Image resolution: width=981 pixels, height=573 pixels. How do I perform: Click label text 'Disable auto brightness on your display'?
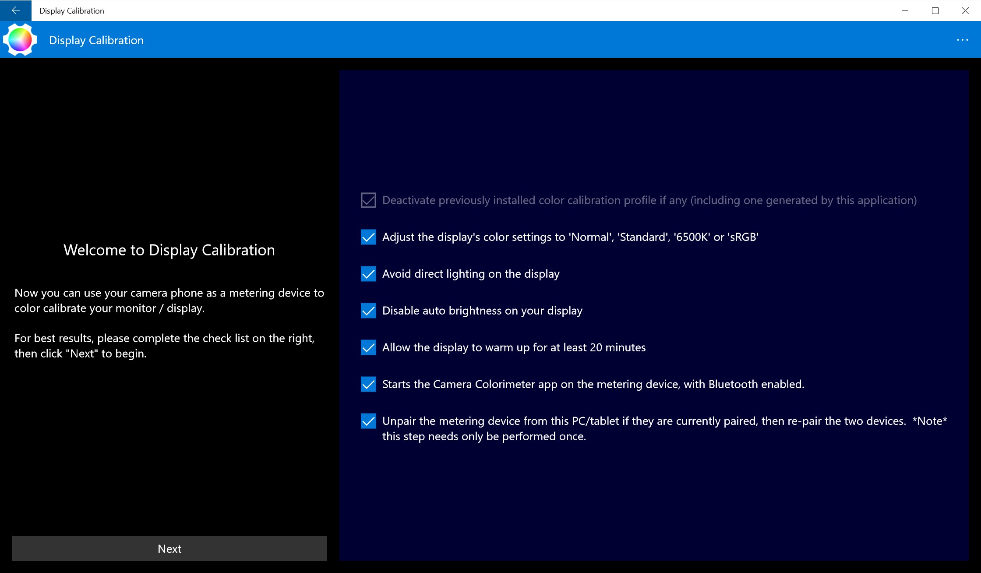click(482, 311)
